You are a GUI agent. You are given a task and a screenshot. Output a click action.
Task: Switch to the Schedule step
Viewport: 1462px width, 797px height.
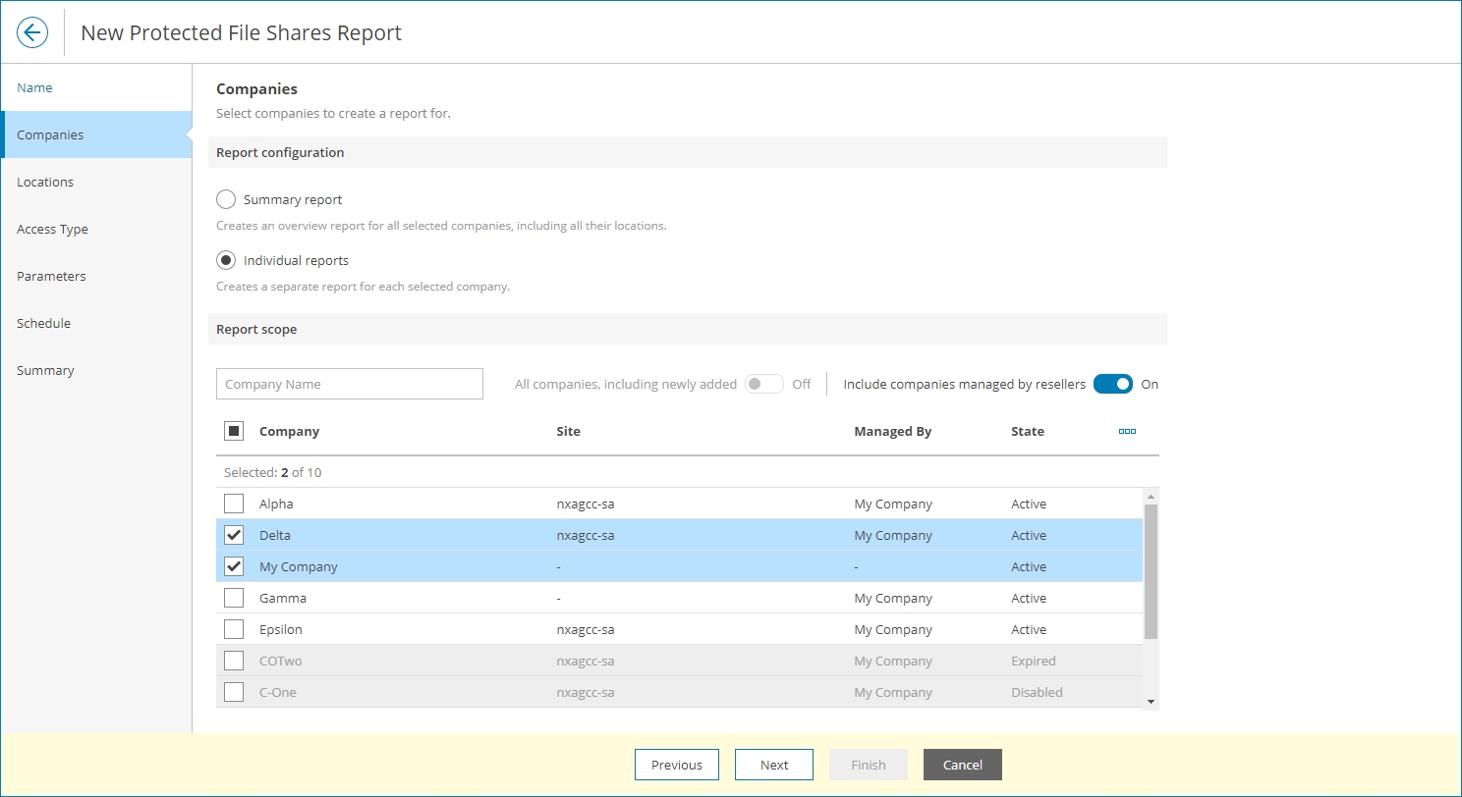coord(43,323)
